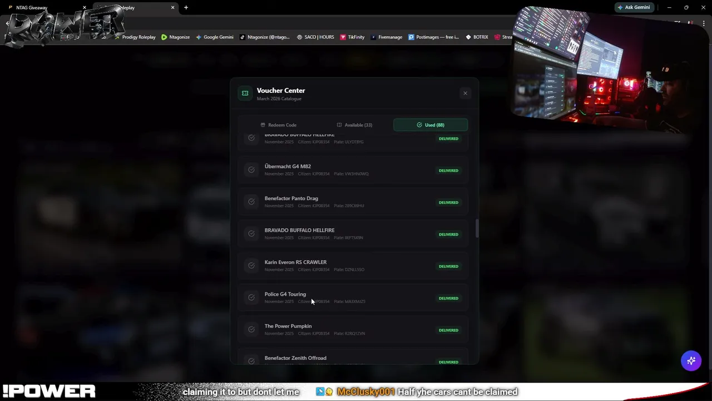The image size is (712, 401).
Task: Select The Power Pumpkin voucher title
Action: point(288,326)
